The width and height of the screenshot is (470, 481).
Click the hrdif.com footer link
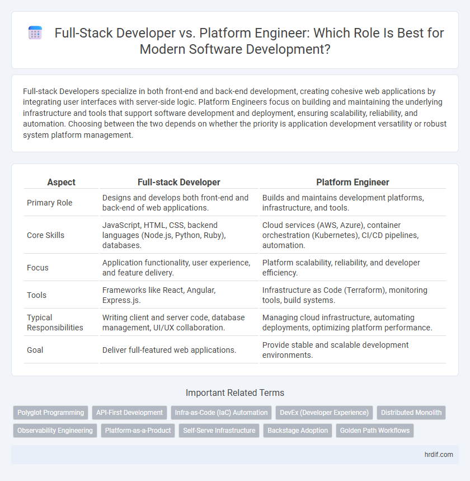click(x=439, y=455)
